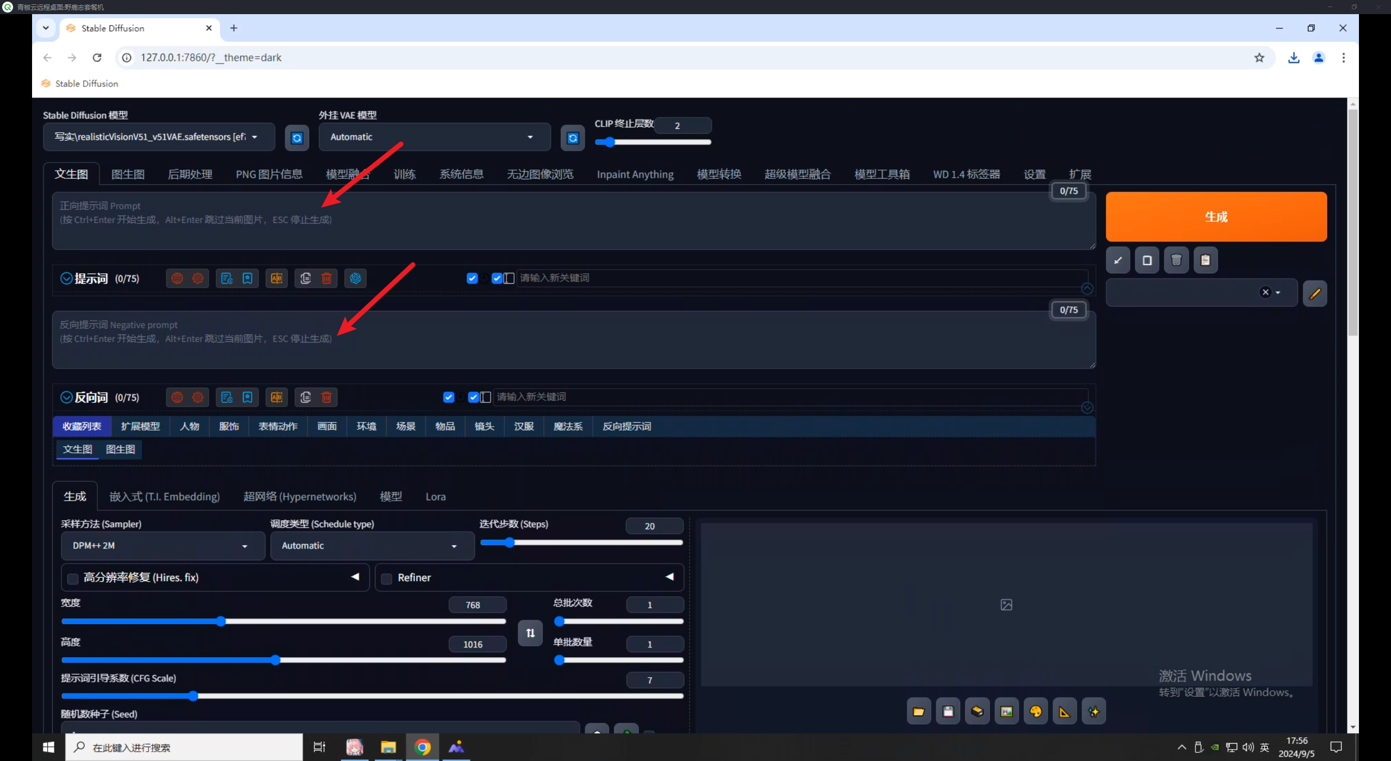Open the 调度类型 Automatic dropdown
The image size is (1391, 761).
pos(372,546)
